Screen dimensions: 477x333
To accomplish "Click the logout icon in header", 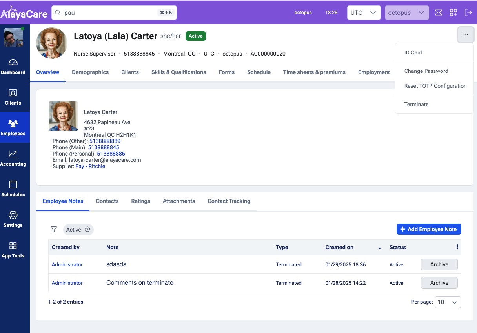I will (468, 13).
